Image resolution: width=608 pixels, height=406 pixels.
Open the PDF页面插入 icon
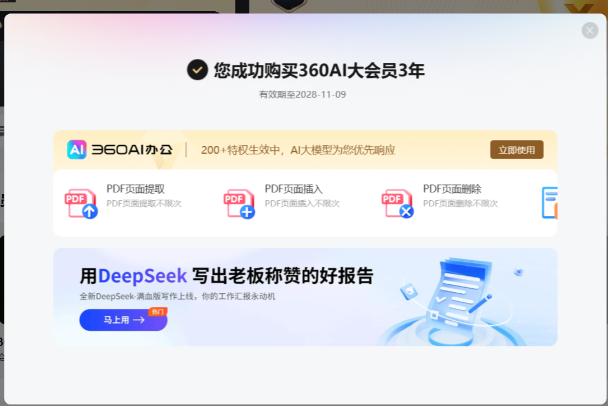click(x=239, y=204)
